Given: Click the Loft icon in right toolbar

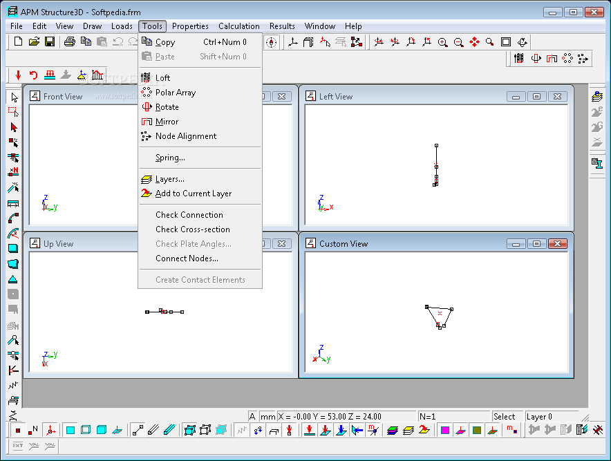Looking at the screenshot, I should pyautogui.click(x=518, y=59).
